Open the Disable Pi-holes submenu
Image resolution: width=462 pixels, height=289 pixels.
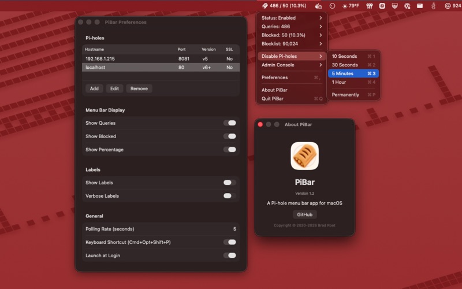tap(292, 56)
